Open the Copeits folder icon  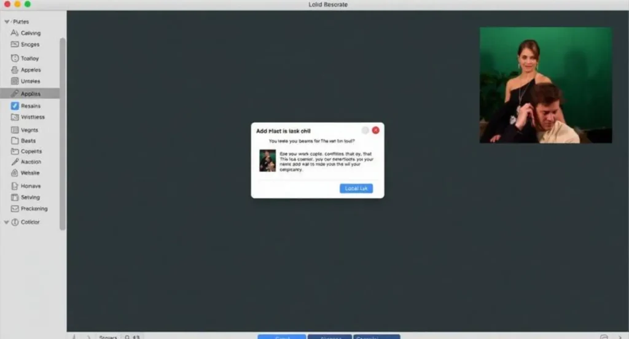(x=15, y=151)
